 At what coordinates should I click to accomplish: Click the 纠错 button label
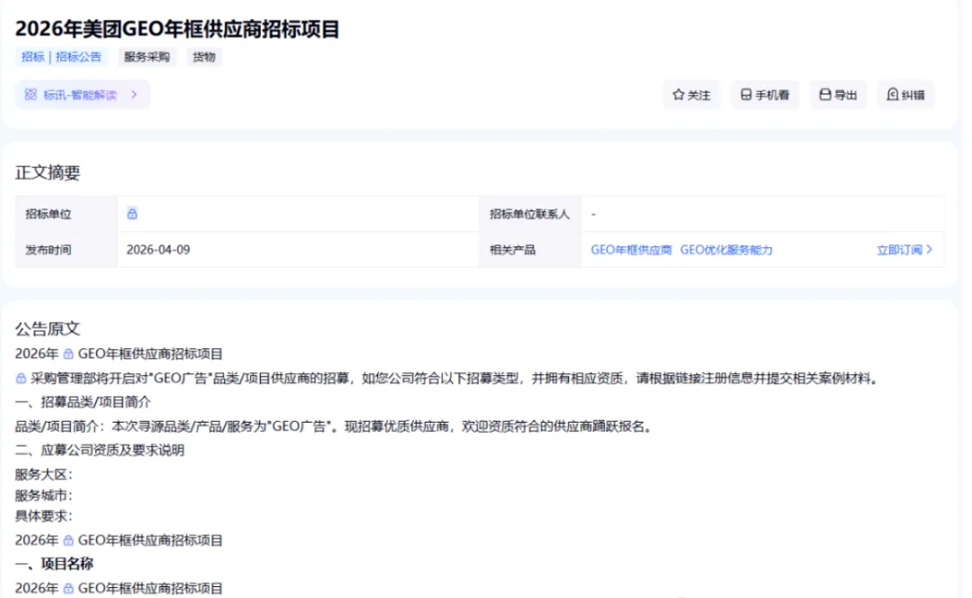(x=913, y=94)
